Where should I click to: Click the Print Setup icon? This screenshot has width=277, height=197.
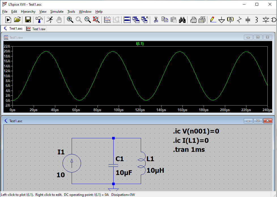tap(202, 20)
